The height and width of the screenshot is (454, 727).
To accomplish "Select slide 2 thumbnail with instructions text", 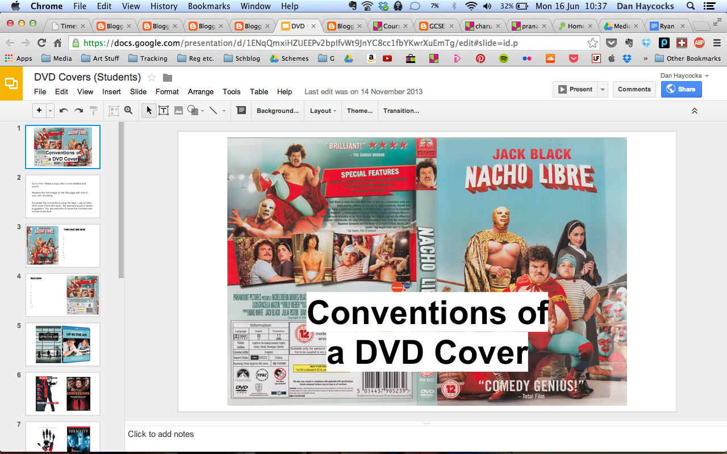I will point(63,196).
